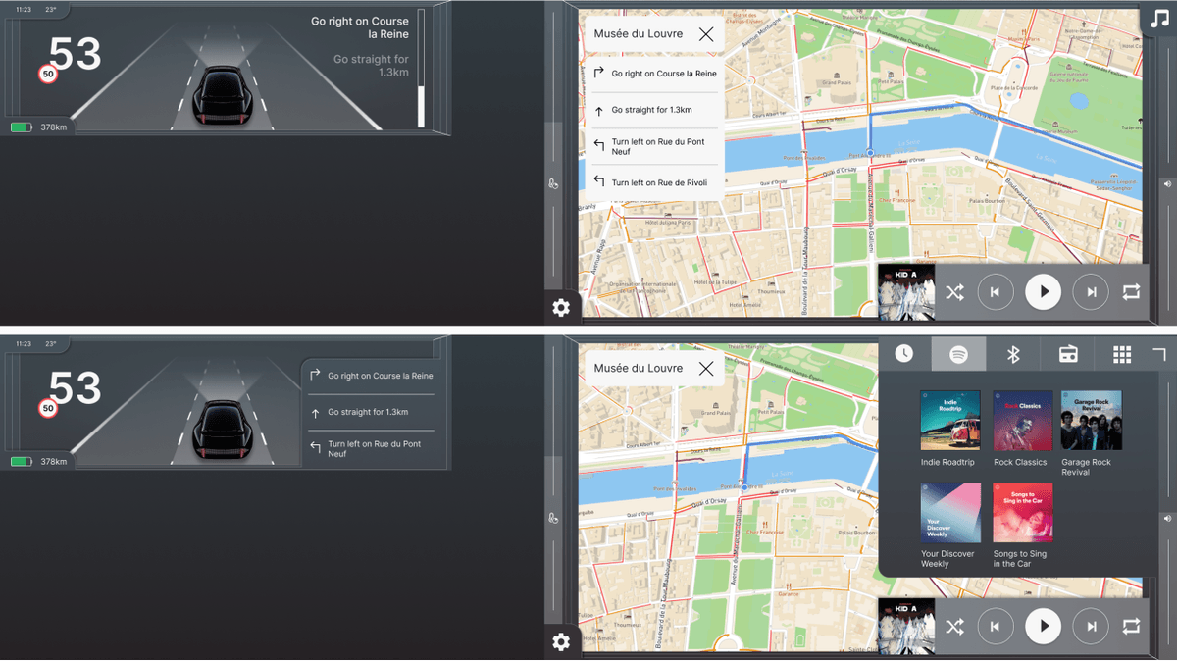Skip to the next track
1177x661 pixels.
tap(1091, 291)
